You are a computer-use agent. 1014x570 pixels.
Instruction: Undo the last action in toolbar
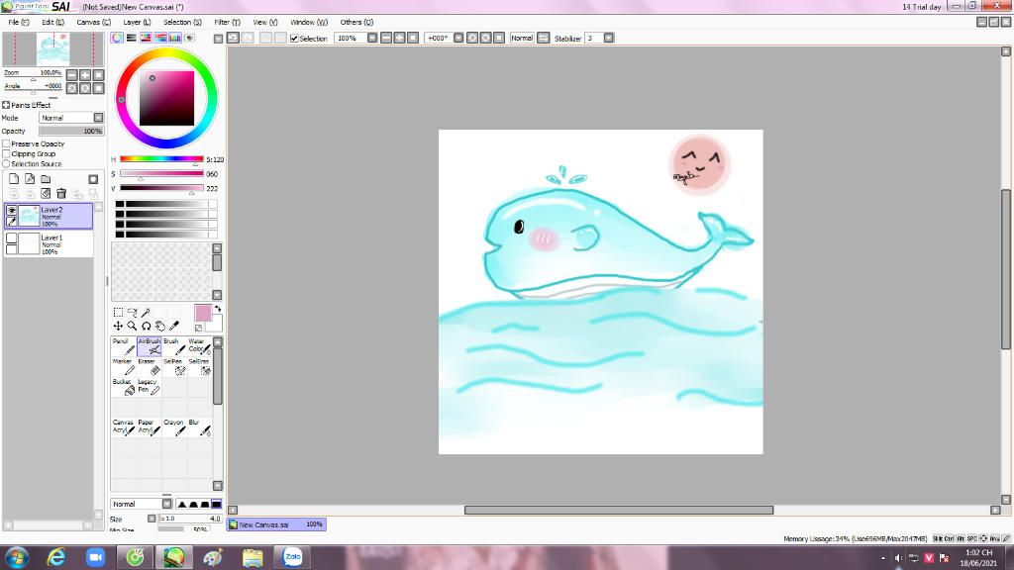[x=234, y=39]
